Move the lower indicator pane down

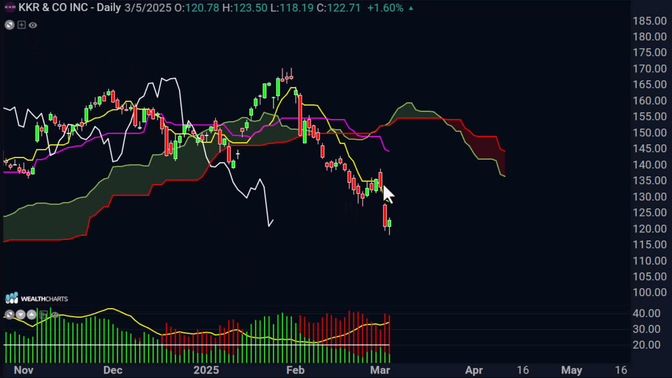point(21,315)
